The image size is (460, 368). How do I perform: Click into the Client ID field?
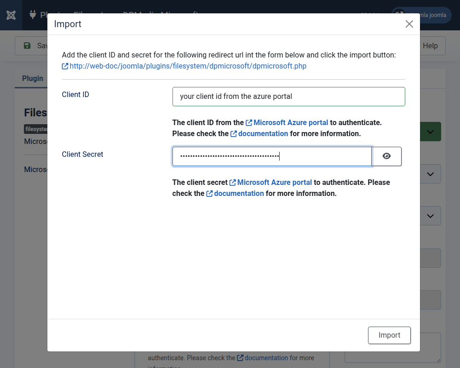288,97
